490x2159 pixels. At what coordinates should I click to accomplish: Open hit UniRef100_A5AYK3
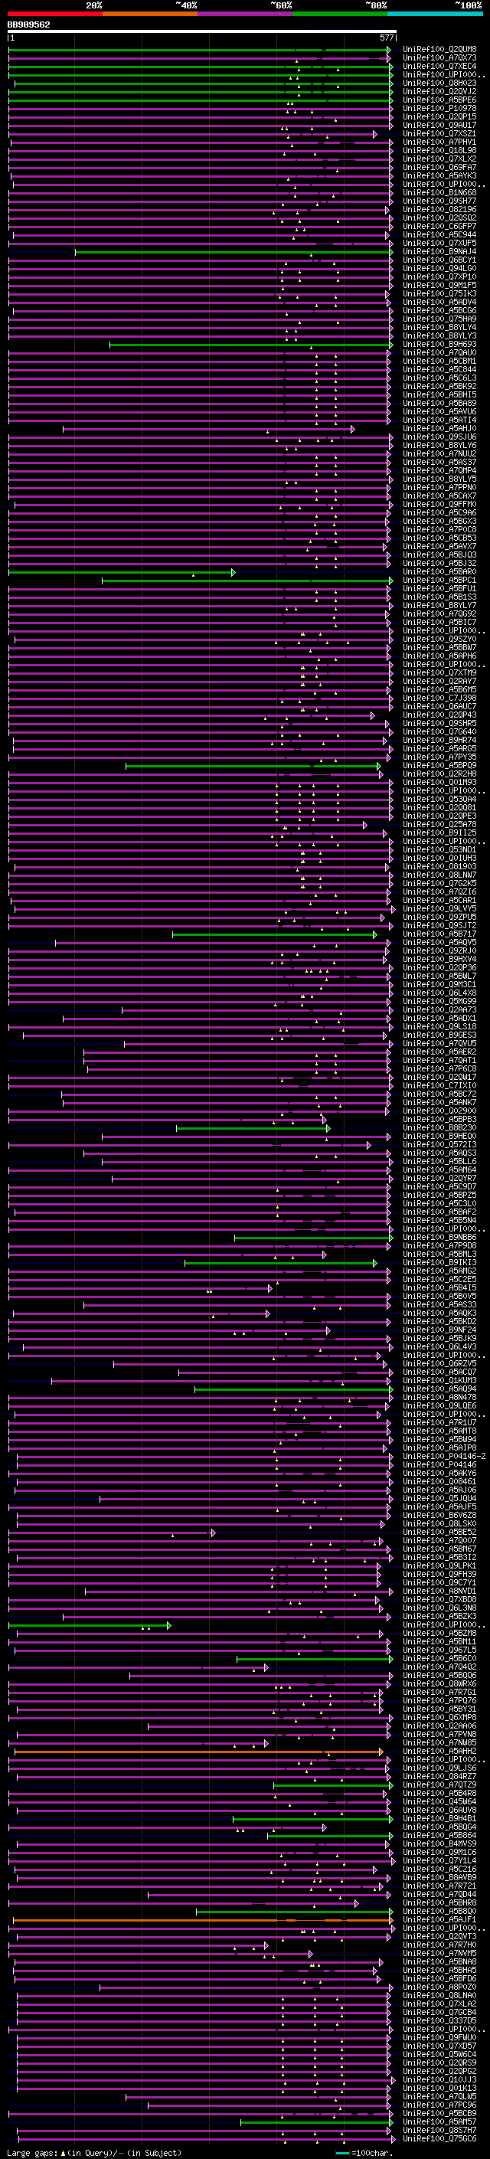[439, 176]
